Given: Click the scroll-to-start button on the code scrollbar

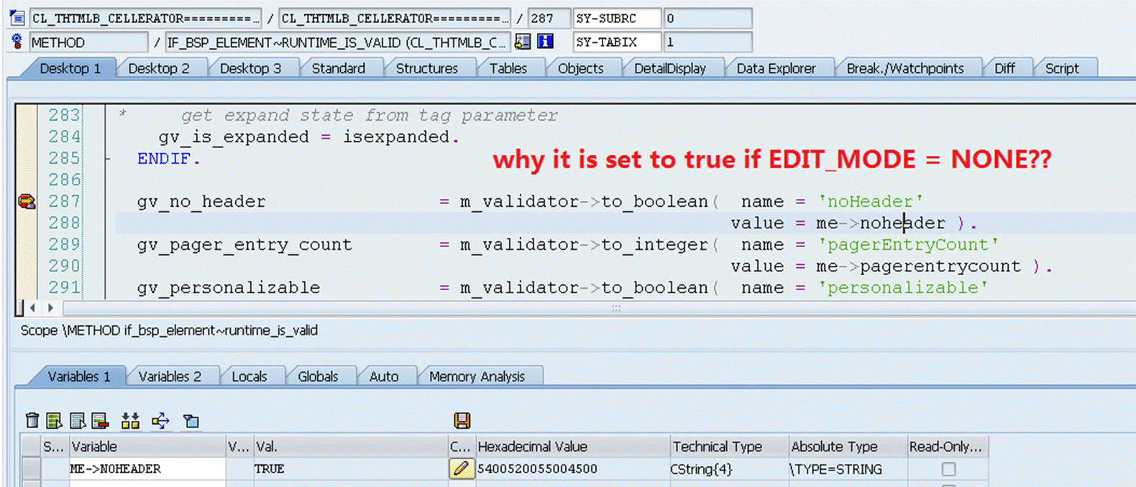Looking at the screenshot, I should coord(19,308).
